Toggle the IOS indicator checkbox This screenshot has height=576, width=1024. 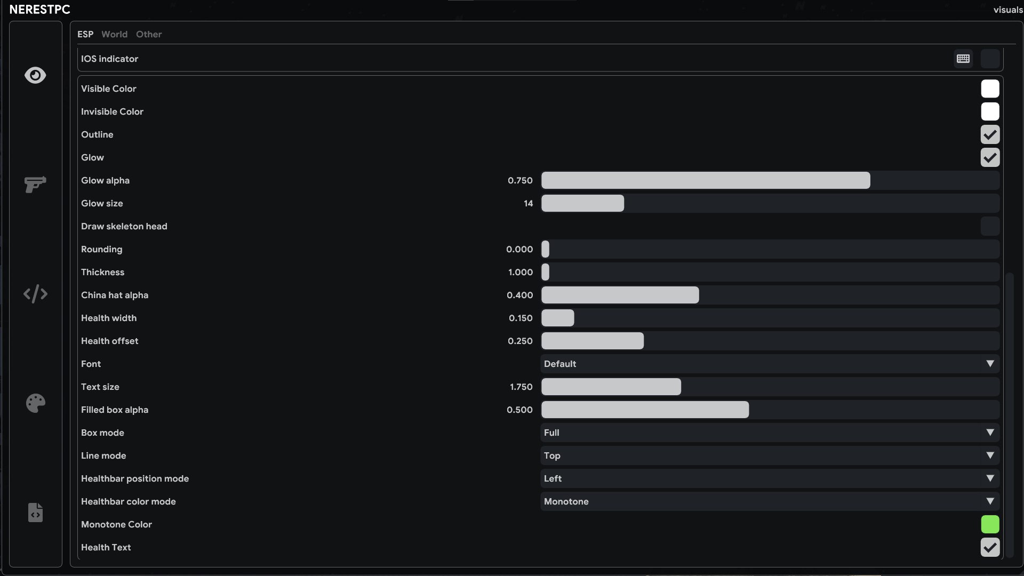coord(990,59)
